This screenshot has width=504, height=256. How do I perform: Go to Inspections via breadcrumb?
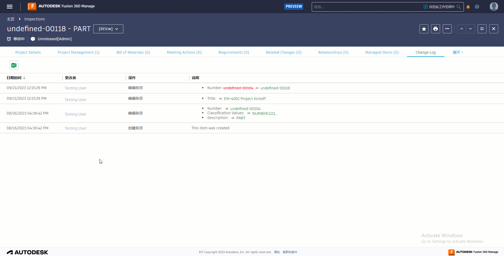[x=34, y=19]
